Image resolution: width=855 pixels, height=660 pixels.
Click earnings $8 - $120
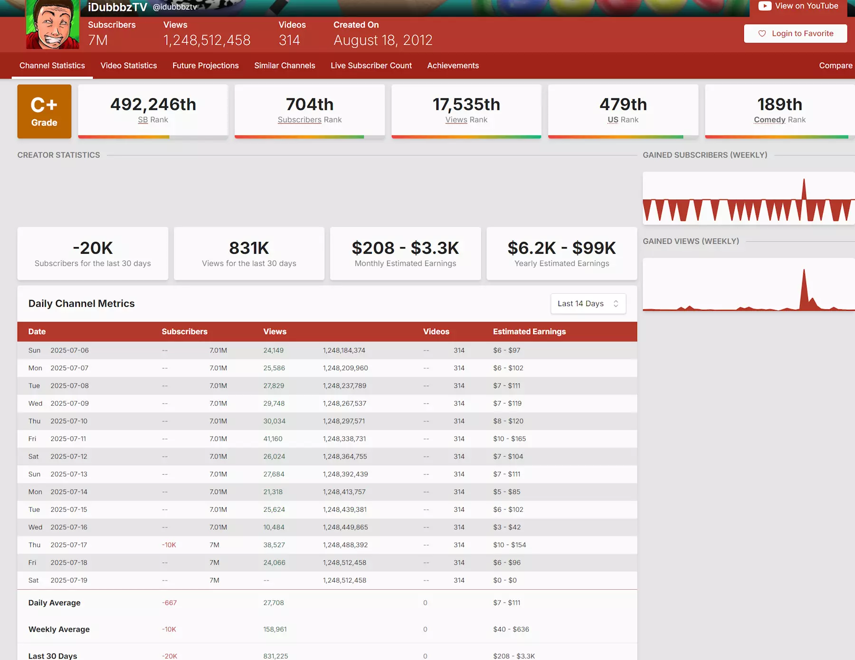click(508, 421)
